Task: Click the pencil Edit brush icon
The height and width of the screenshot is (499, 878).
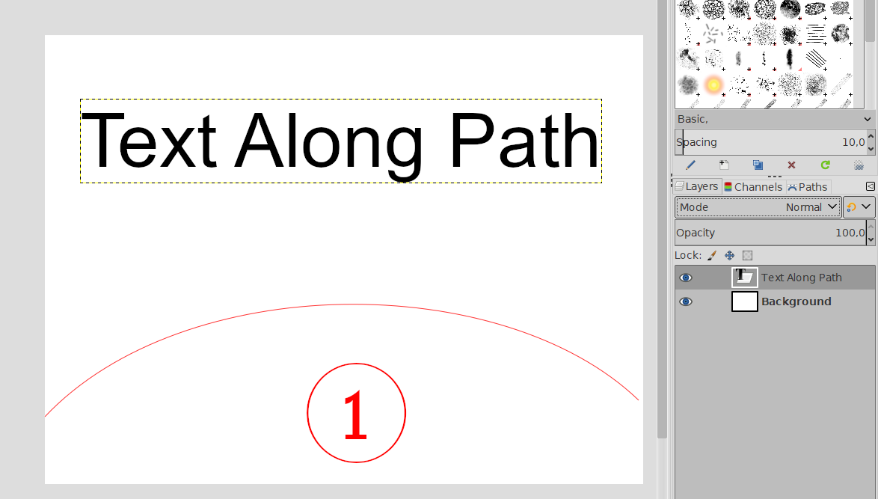Action: [x=690, y=165]
